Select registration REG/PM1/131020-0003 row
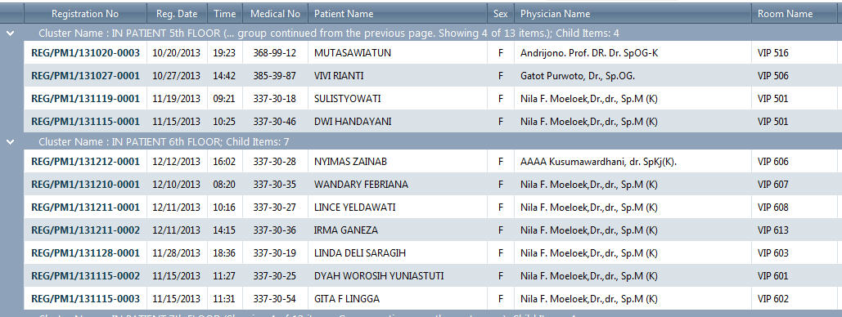842x317 pixels. [433, 53]
